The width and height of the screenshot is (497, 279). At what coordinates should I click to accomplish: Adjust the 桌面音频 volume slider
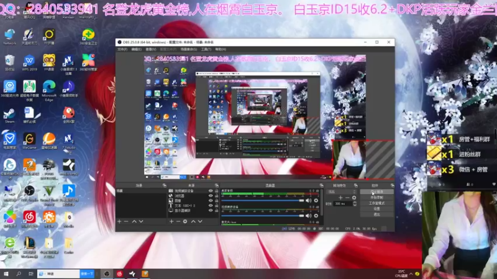tap(262, 200)
